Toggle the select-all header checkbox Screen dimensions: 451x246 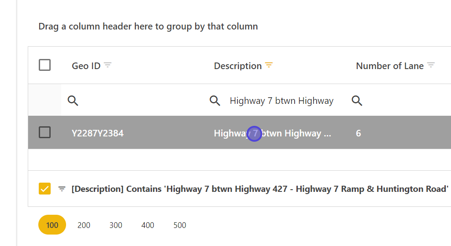[x=44, y=65]
